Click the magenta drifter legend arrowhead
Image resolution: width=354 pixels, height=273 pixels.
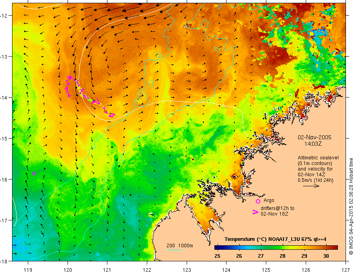(255, 212)
